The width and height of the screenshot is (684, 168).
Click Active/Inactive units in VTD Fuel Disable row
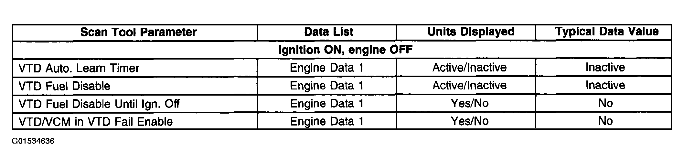(x=470, y=85)
